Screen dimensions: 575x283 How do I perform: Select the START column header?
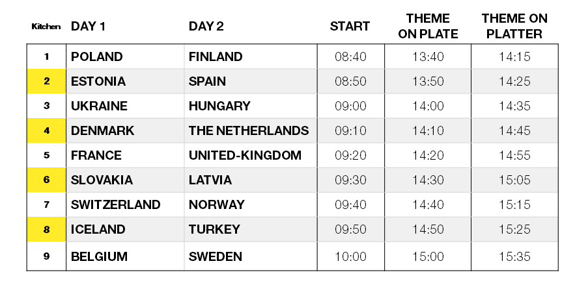pyautogui.click(x=350, y=27)
